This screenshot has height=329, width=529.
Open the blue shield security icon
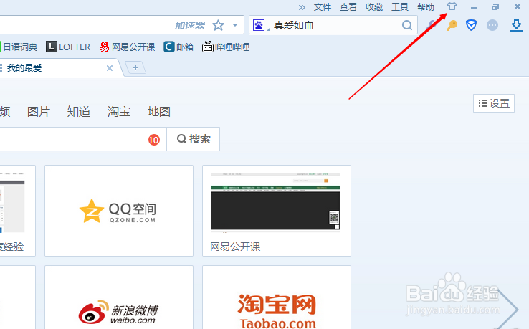tap(471, 25)
